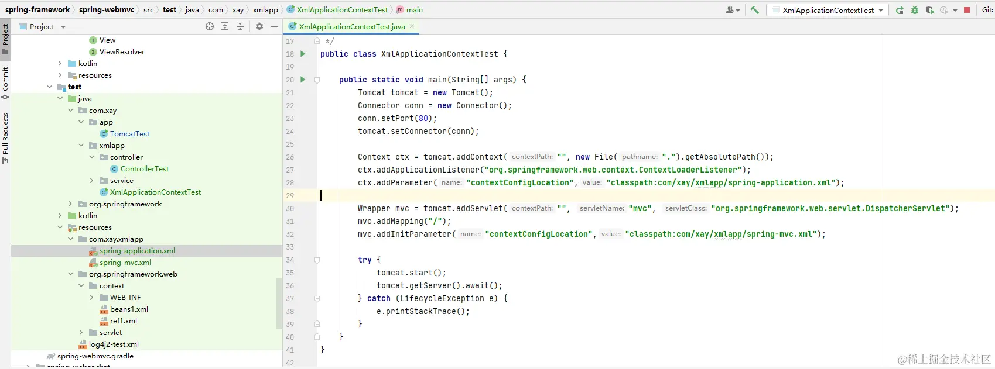Open Project panel settings gear
Screen dimensions: 995x369
[x=259, y=26]
